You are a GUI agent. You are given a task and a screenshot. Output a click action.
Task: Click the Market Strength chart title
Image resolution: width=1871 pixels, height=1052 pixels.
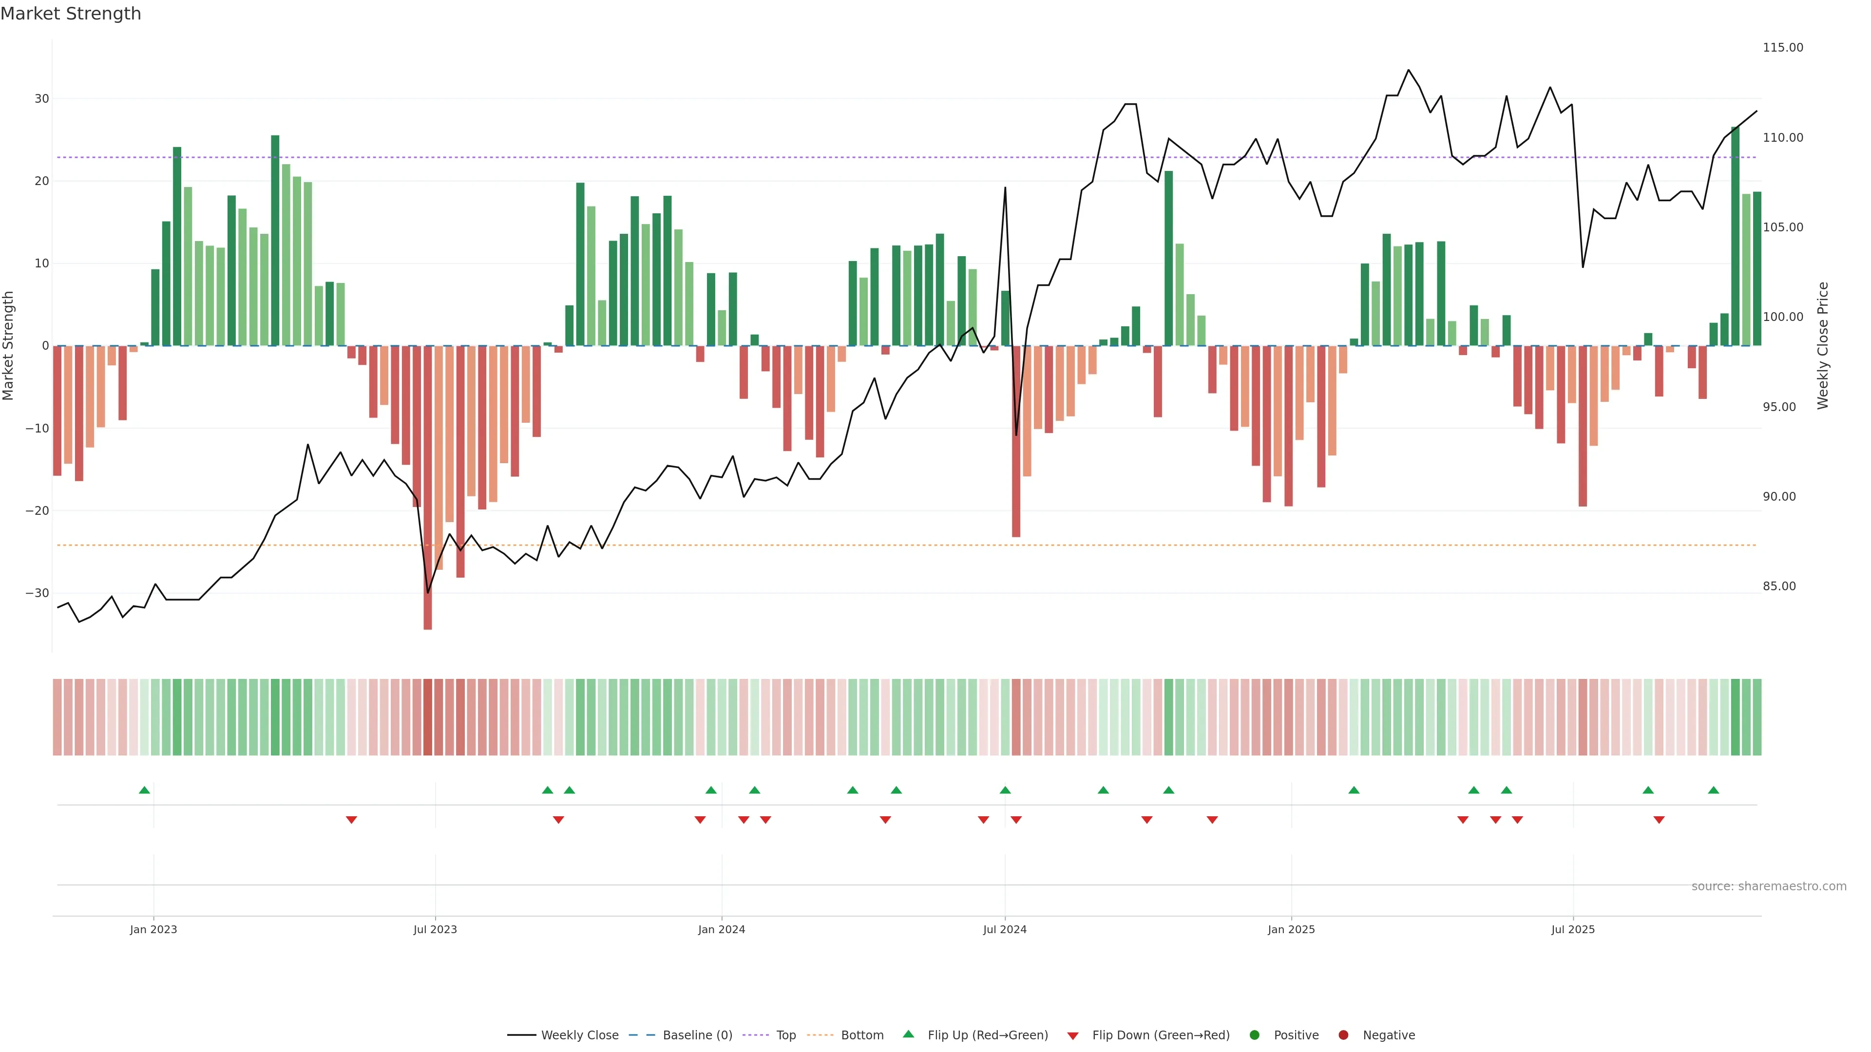71,14
